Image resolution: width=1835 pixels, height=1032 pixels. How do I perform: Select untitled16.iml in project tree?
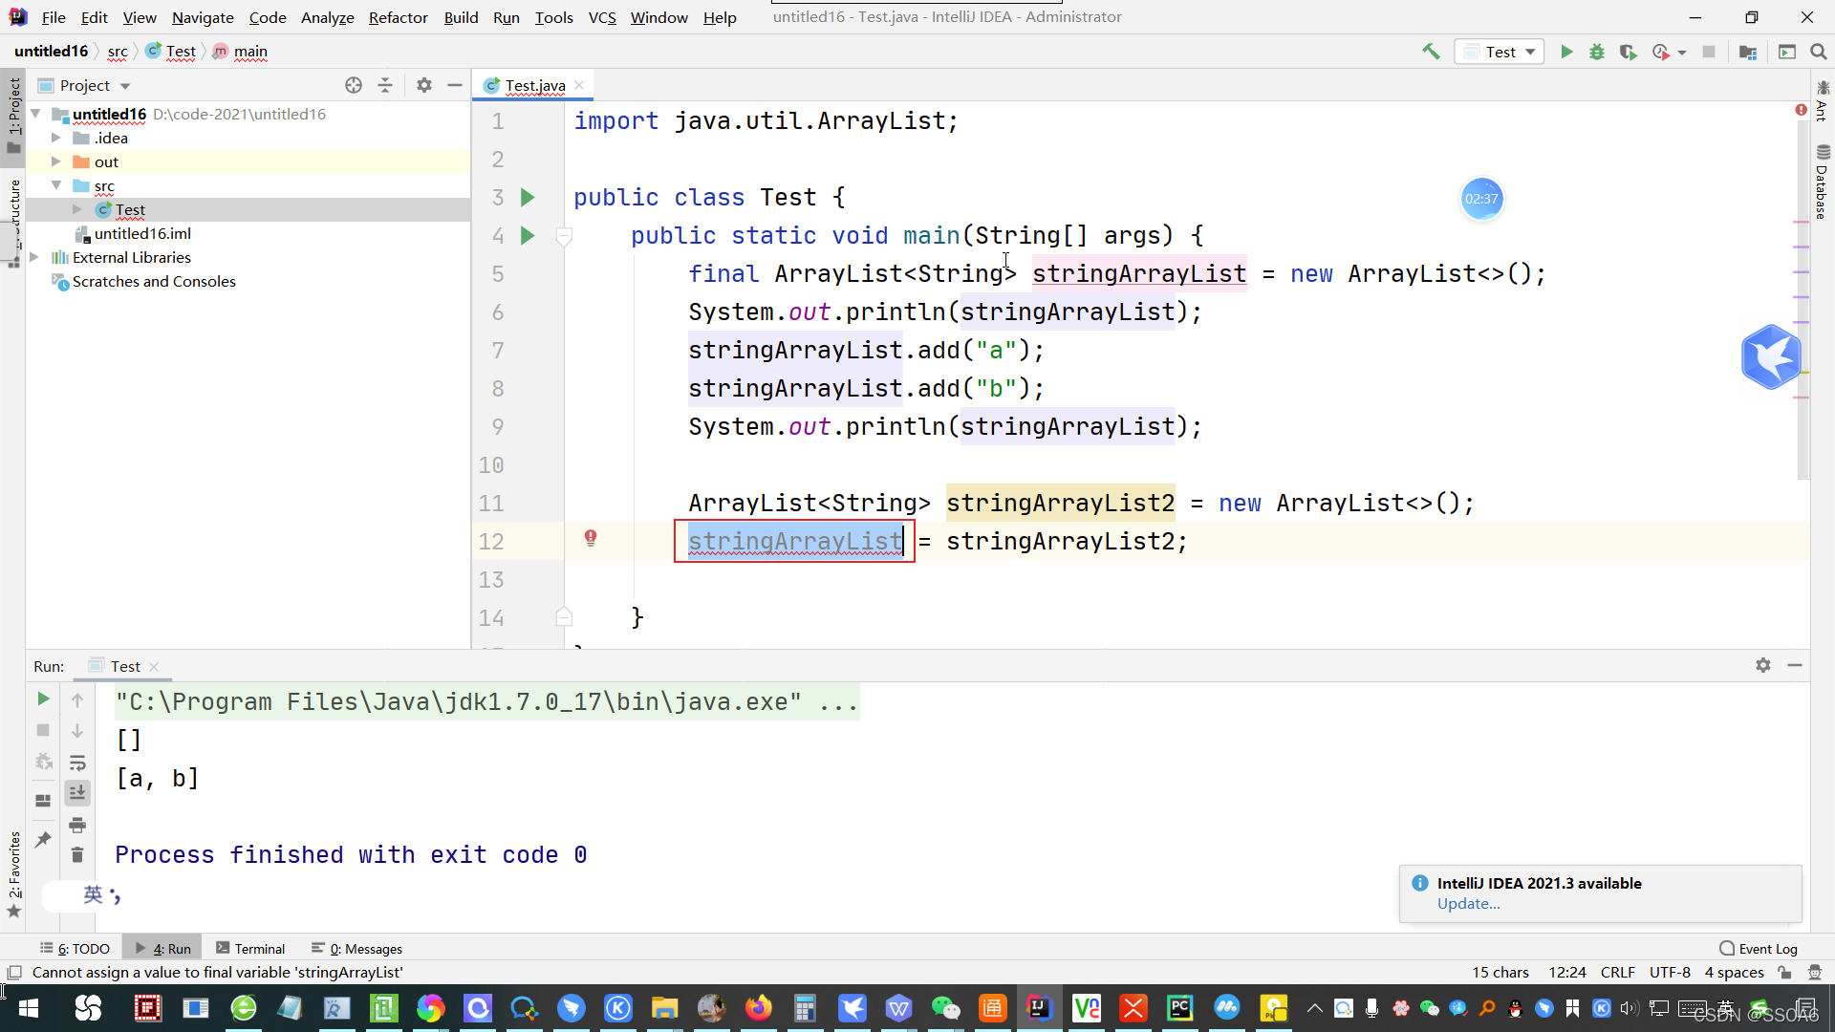coord(142,234)
